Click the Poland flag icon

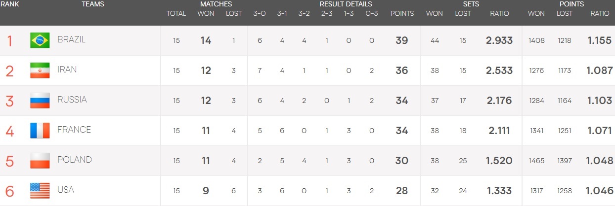point(40,160)
